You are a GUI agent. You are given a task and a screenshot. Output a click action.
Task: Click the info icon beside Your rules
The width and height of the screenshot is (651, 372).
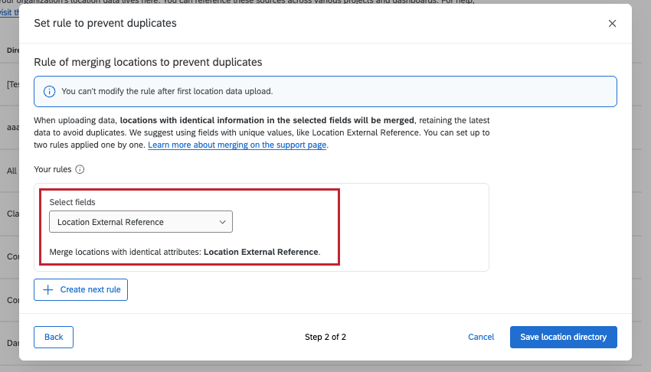point(80,169)
